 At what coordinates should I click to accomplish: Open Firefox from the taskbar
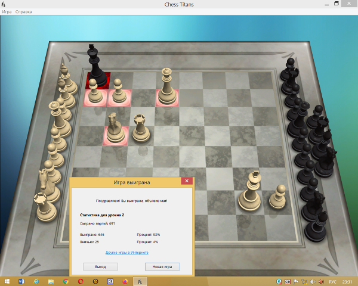[125, 281]
